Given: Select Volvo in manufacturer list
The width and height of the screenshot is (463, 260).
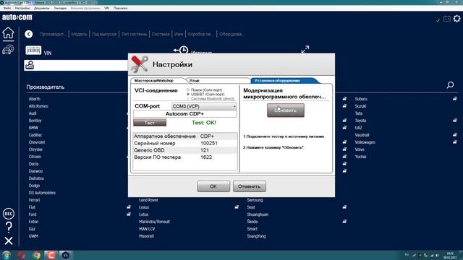Looking at the screenshot, I should [360, 149].
